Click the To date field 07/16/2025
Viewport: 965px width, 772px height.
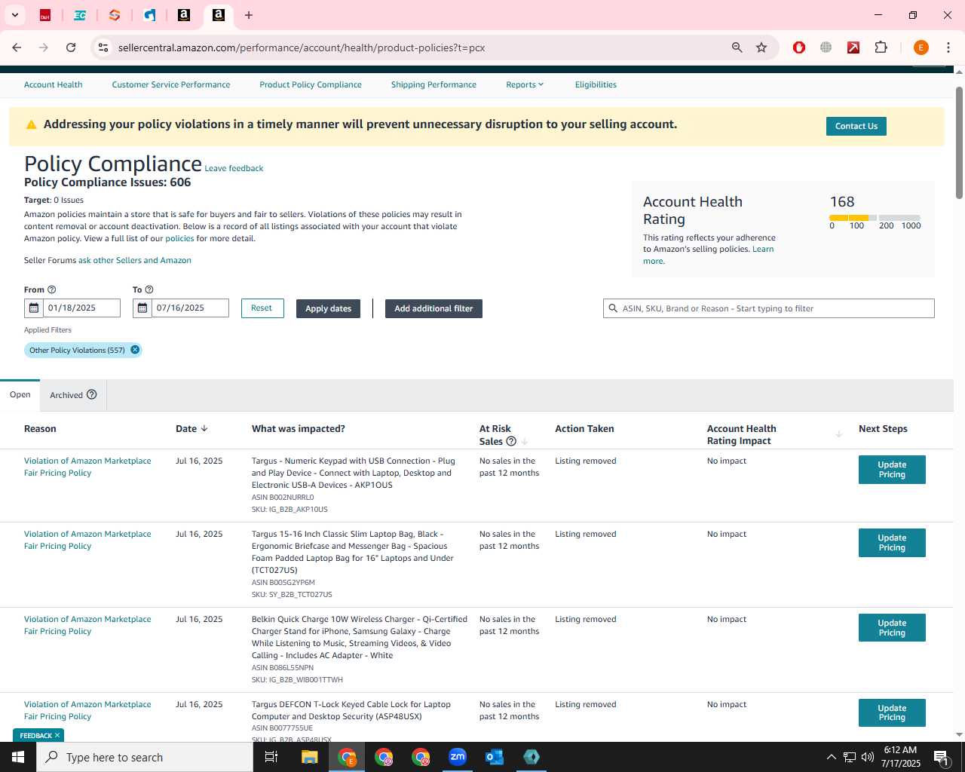190,308
